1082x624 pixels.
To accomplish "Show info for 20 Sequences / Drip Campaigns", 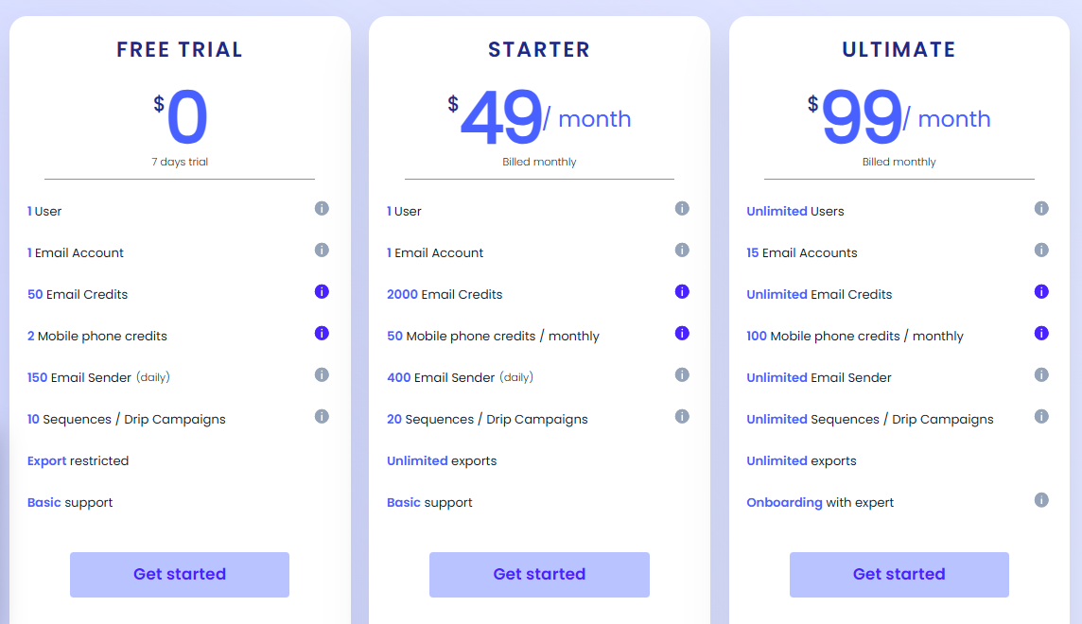I will (x=682, y=416).
